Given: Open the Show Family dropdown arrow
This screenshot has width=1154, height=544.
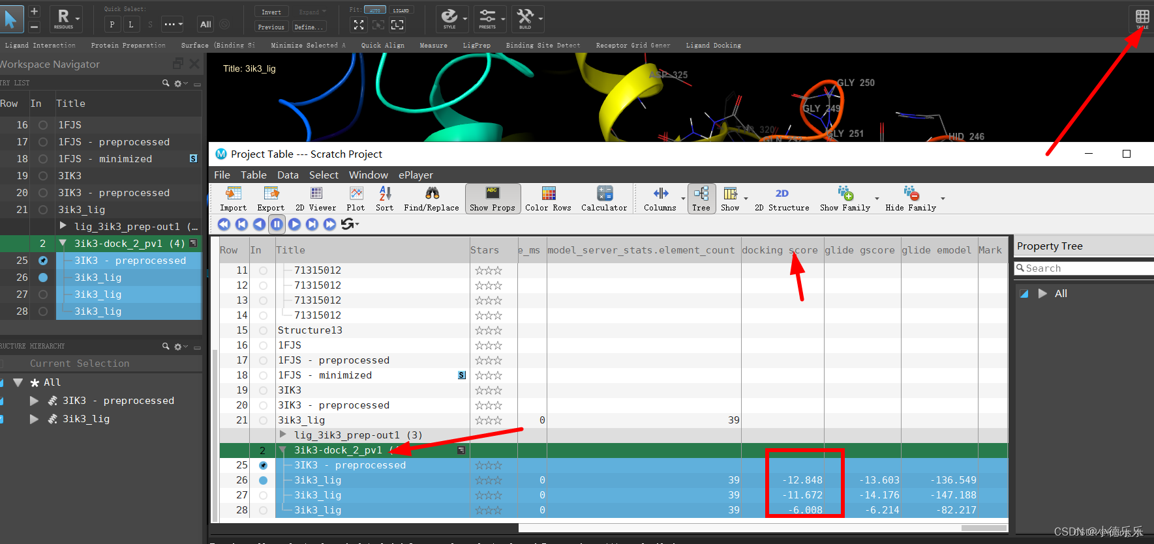Looking at the screenshot, I should (x=877, y=199).
